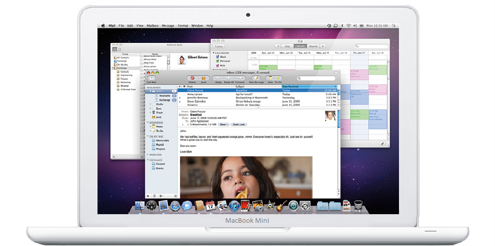This screenshot has width=495, height=246.
Task: Open Photo Booth from the Dock
Action: tap(246, 206)
